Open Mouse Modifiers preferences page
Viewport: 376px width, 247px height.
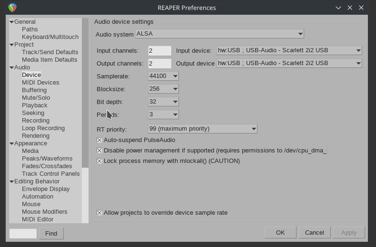click(45, 212)
